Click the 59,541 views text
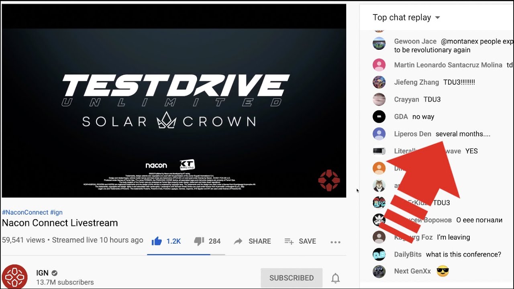Viewport: 514px width, 289px height. tap(23, 240)
